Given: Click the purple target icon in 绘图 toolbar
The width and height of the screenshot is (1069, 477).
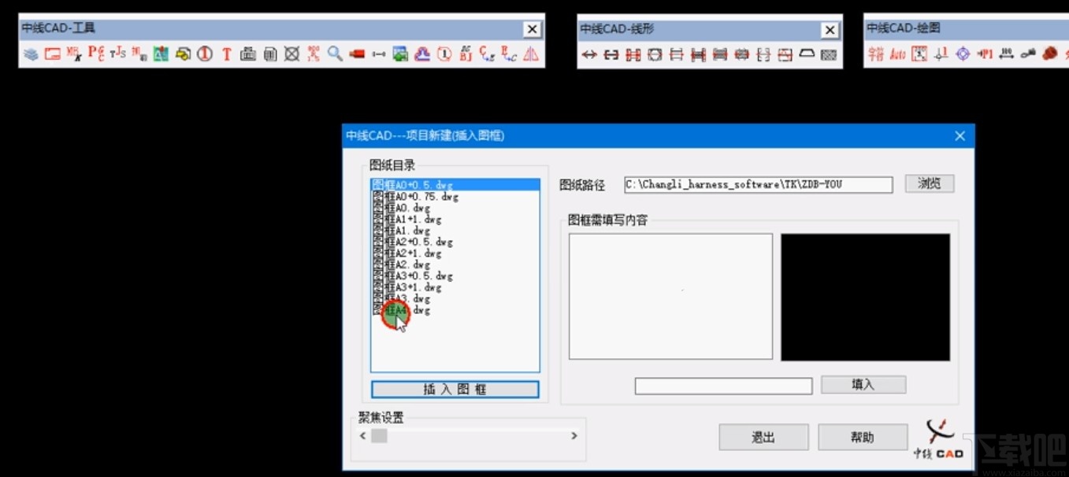Looking at the screenshot, I should (x=964, y=54).
